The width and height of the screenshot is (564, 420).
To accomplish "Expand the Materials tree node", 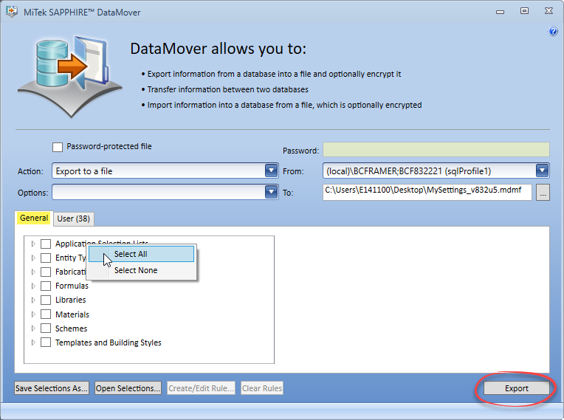I will [x=33, y=314].
